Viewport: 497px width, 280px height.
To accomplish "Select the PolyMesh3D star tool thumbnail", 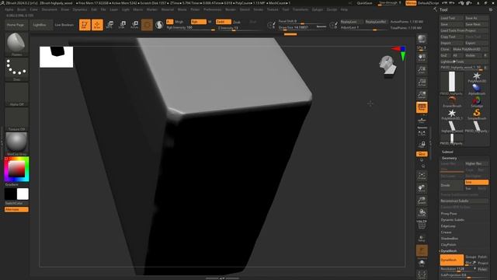I will (x=476, y=78).
